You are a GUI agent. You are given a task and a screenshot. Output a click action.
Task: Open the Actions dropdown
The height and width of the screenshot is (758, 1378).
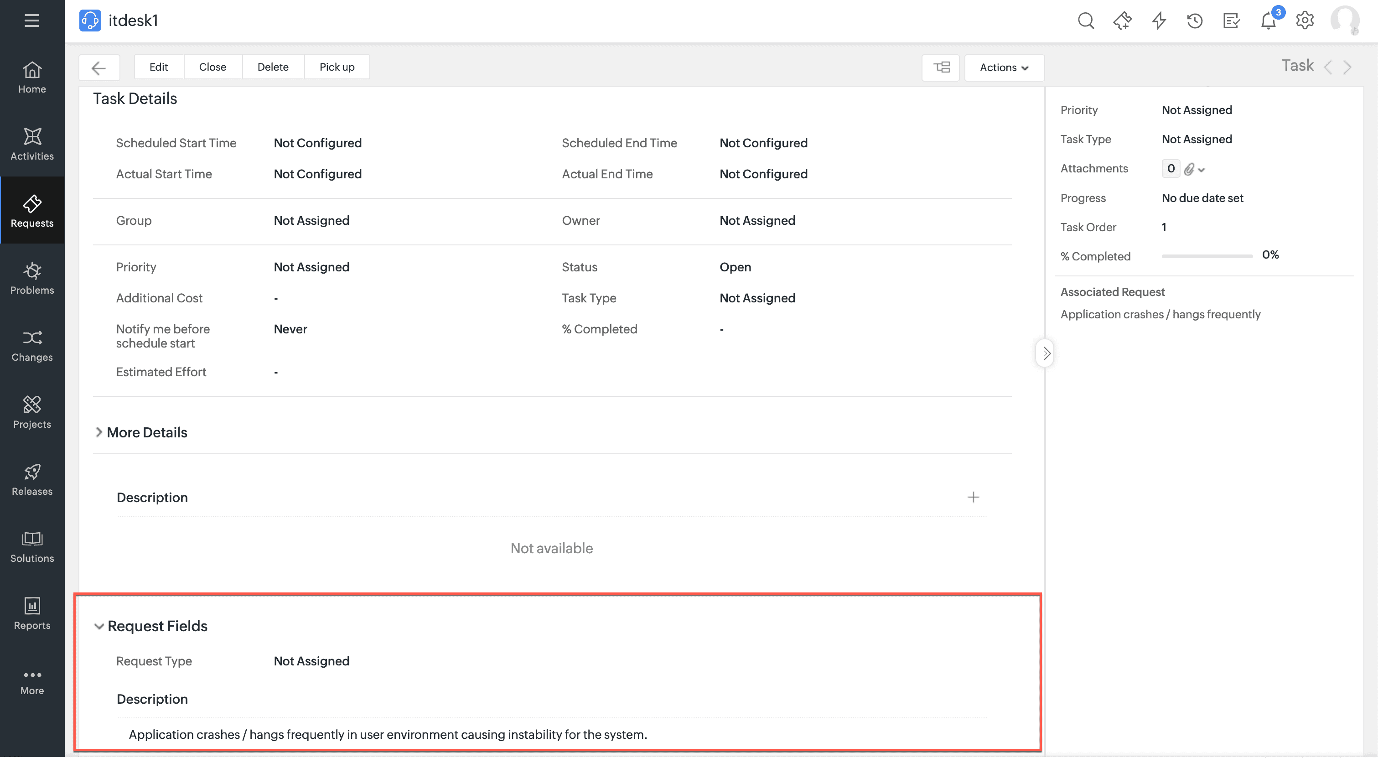pyautogui.click(x=1004, y=67)
